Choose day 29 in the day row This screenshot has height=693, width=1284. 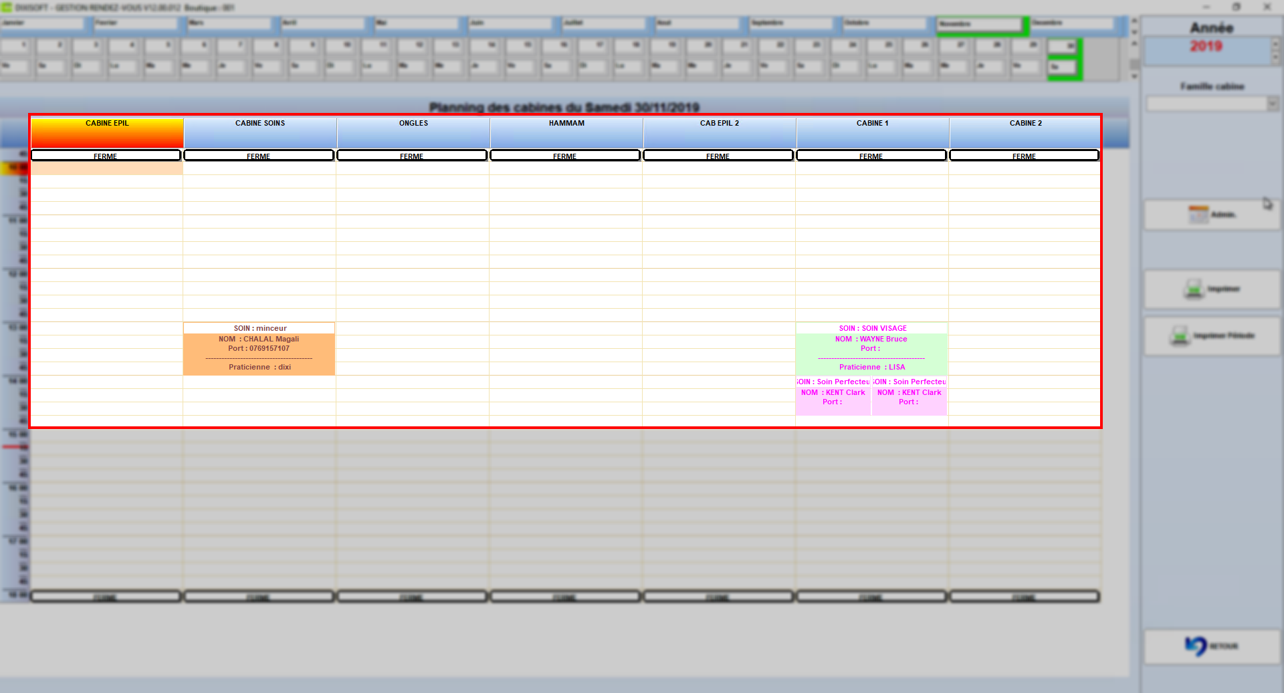click(1026, 46)
